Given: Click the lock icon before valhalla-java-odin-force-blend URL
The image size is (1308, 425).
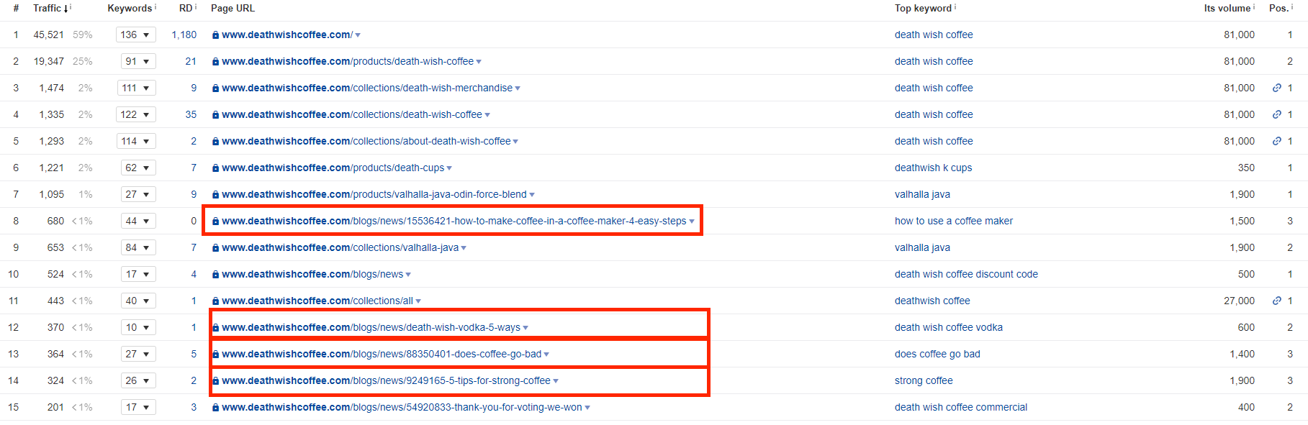Looking at the screenshot, I should click(x=215, y=194).
